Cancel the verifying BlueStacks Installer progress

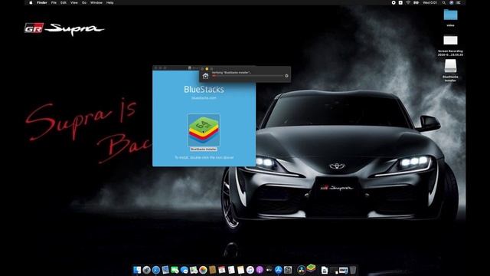pos(286,76)
